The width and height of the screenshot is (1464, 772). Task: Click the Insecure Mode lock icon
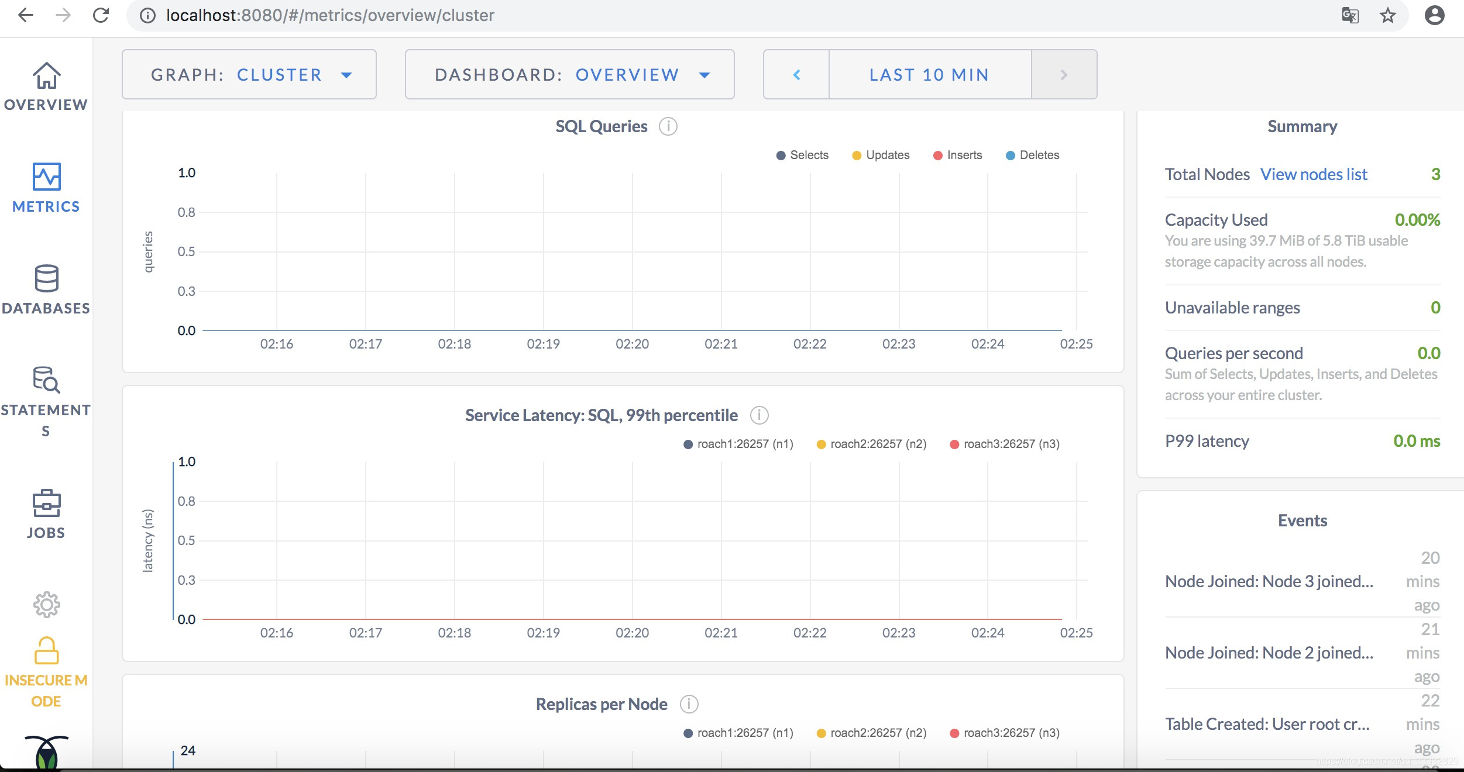pyautogui.click(x=46, y=651)
